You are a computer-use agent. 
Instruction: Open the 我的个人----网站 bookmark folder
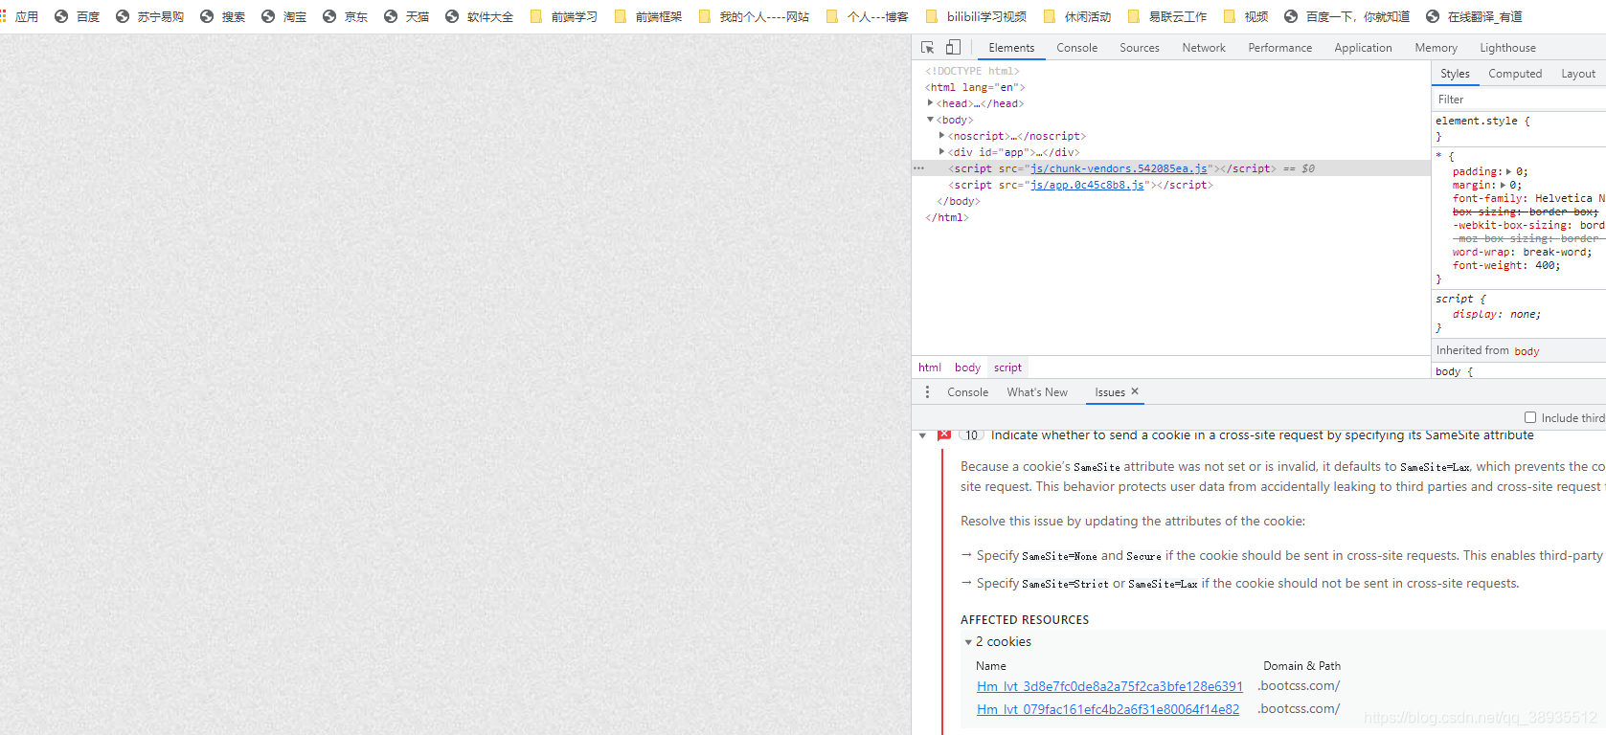[754, 16]
